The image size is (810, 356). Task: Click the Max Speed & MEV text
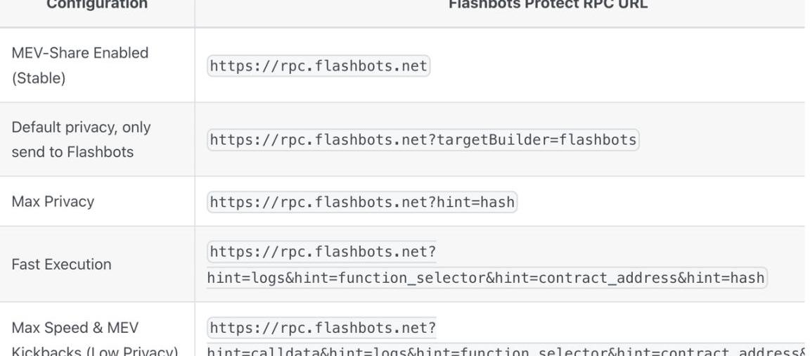tap(75, 328)
